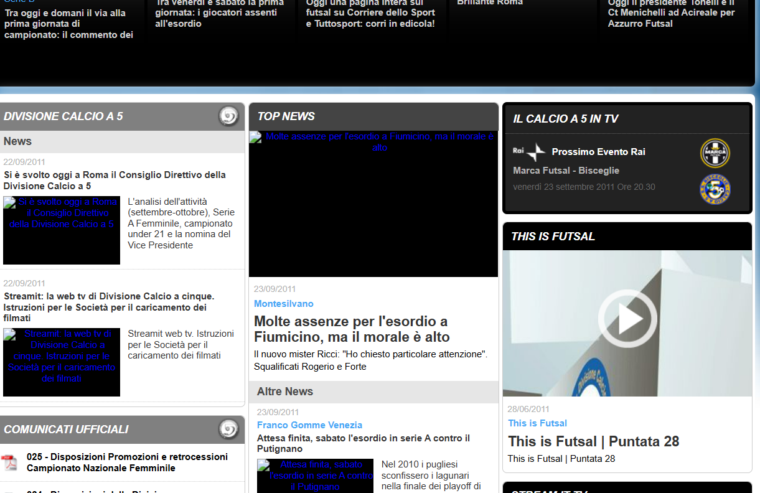Click the 'Altre News' subheading
Image resolution: width=760 pixels, height=493 pixels.
pyautogui.click(x=285, y=392)
